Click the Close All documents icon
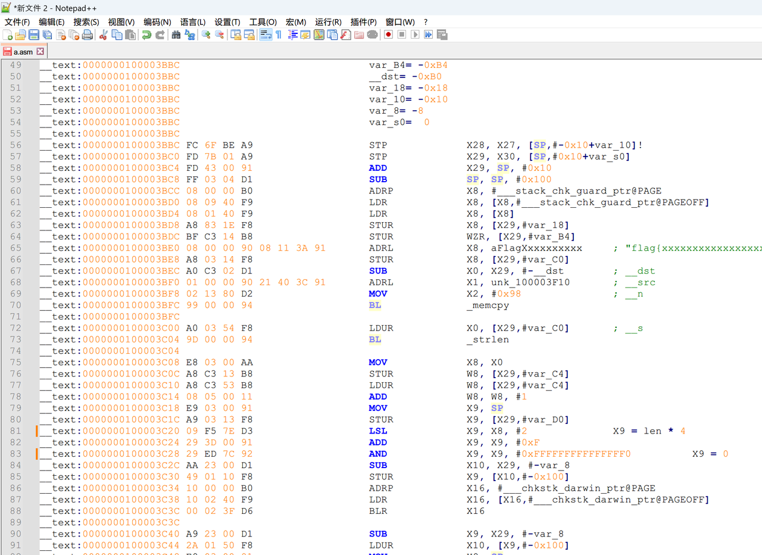 [x=74, y=35]
